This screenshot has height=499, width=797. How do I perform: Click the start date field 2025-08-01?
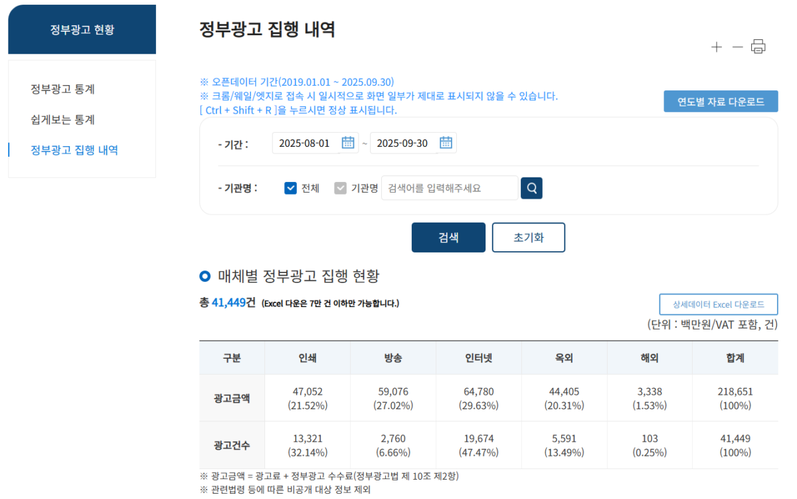click(305, 143)
